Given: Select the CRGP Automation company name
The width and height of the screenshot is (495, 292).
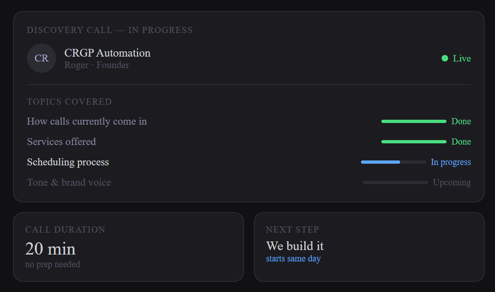Looking at the screenshot, I should pos(108,53).
